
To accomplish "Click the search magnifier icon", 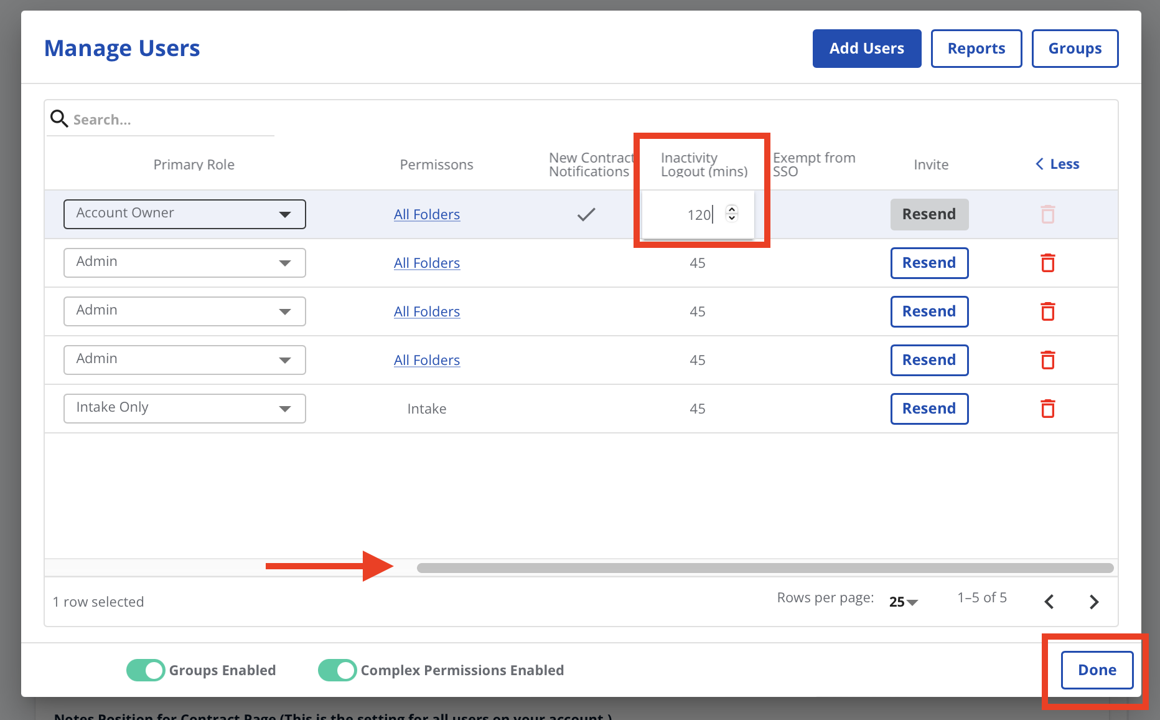I will tap(59, 118).
